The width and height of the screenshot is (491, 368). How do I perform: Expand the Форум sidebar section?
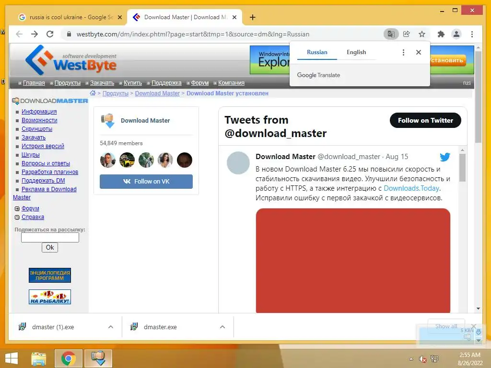click(x=17, y=209)
